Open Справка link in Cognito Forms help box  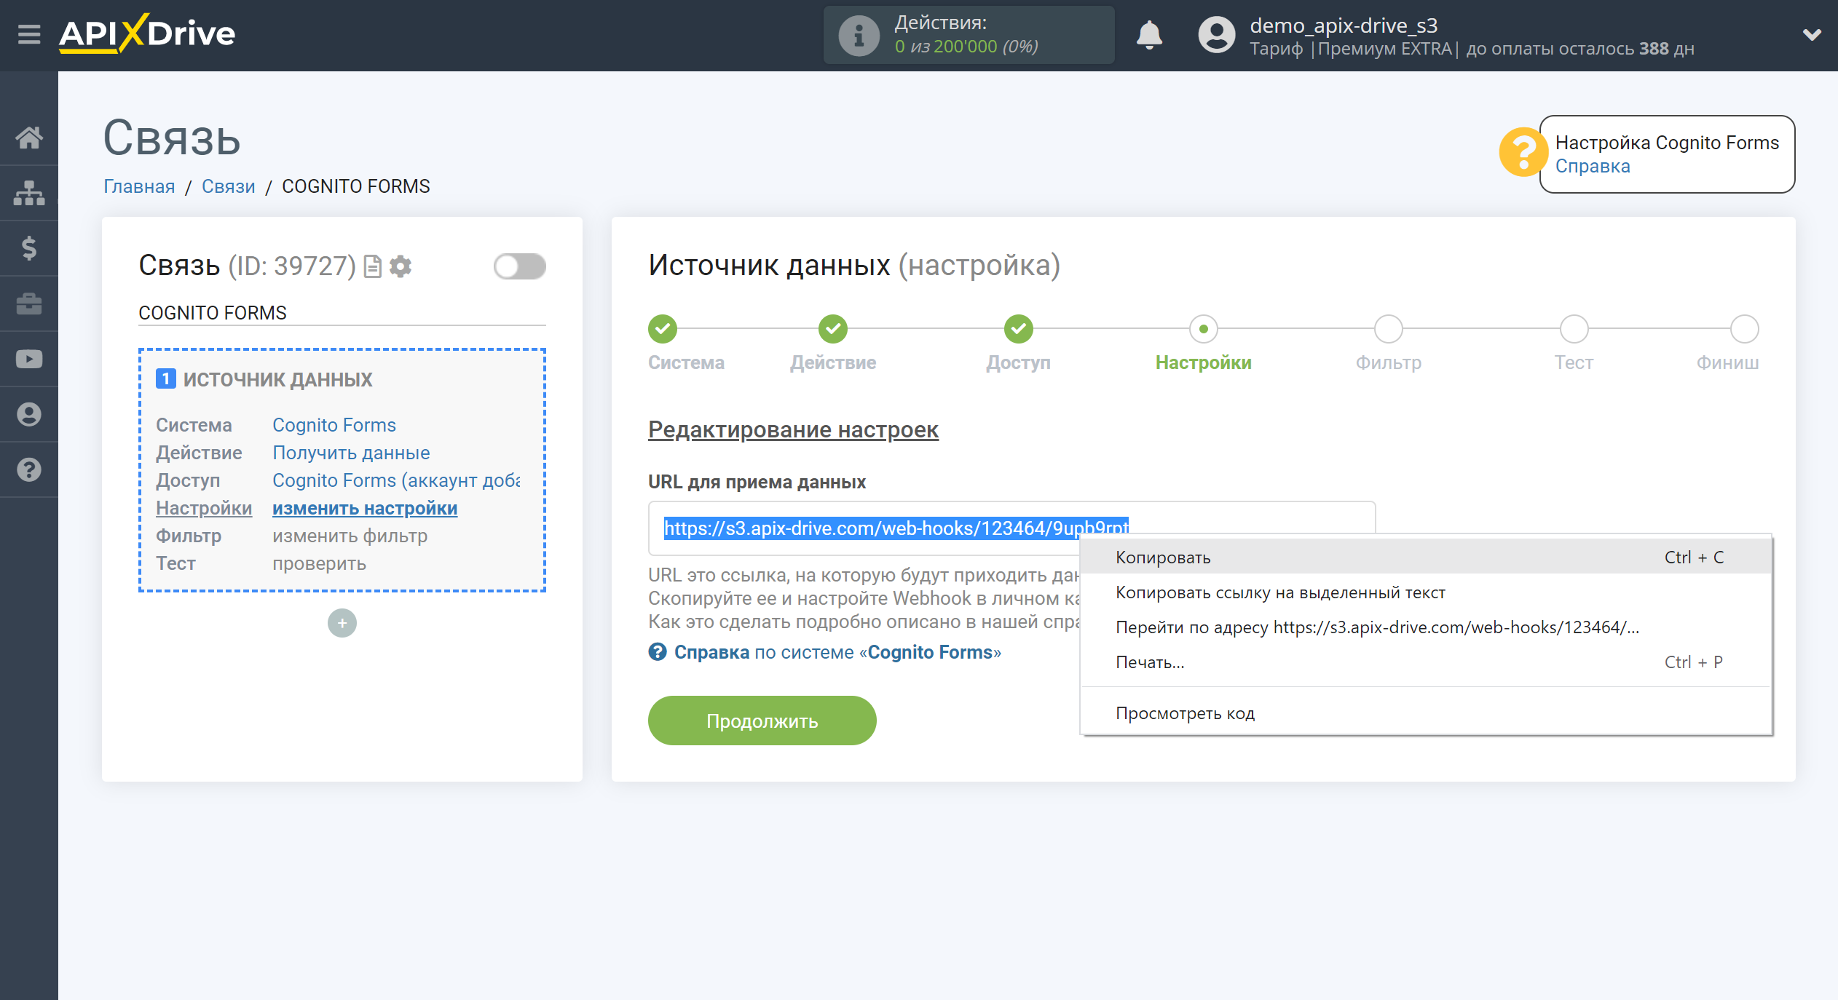(x=1593, y=167)
